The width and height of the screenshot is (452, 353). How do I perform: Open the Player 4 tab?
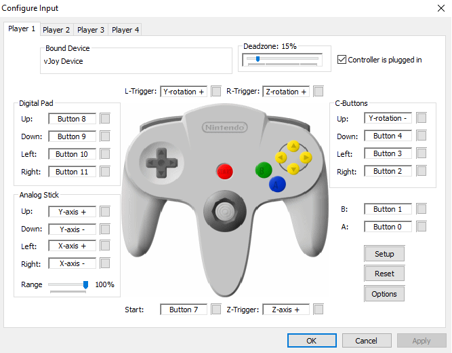(x=125, y=30)
